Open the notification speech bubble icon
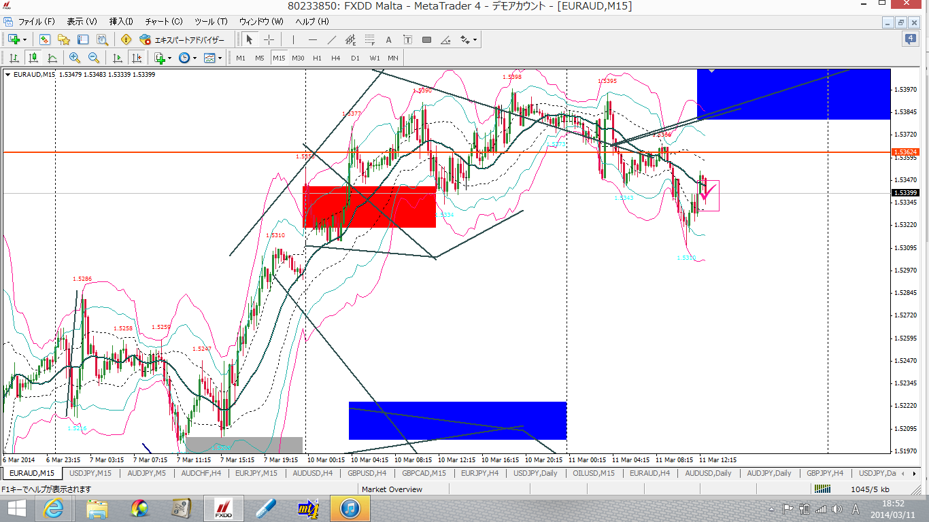 coord(911,39)
